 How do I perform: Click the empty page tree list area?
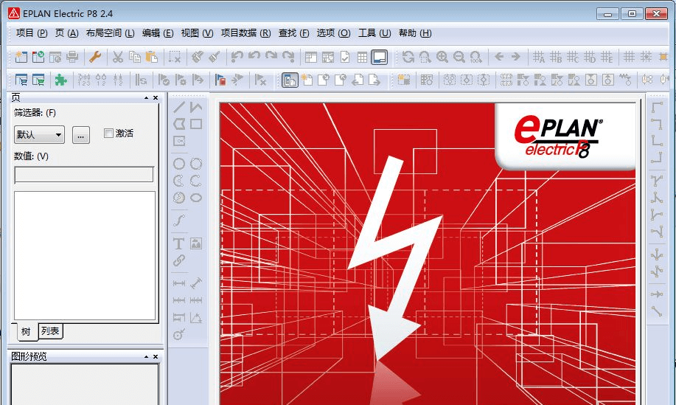85,255
